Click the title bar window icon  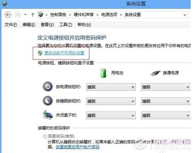[x=5, y=3]
